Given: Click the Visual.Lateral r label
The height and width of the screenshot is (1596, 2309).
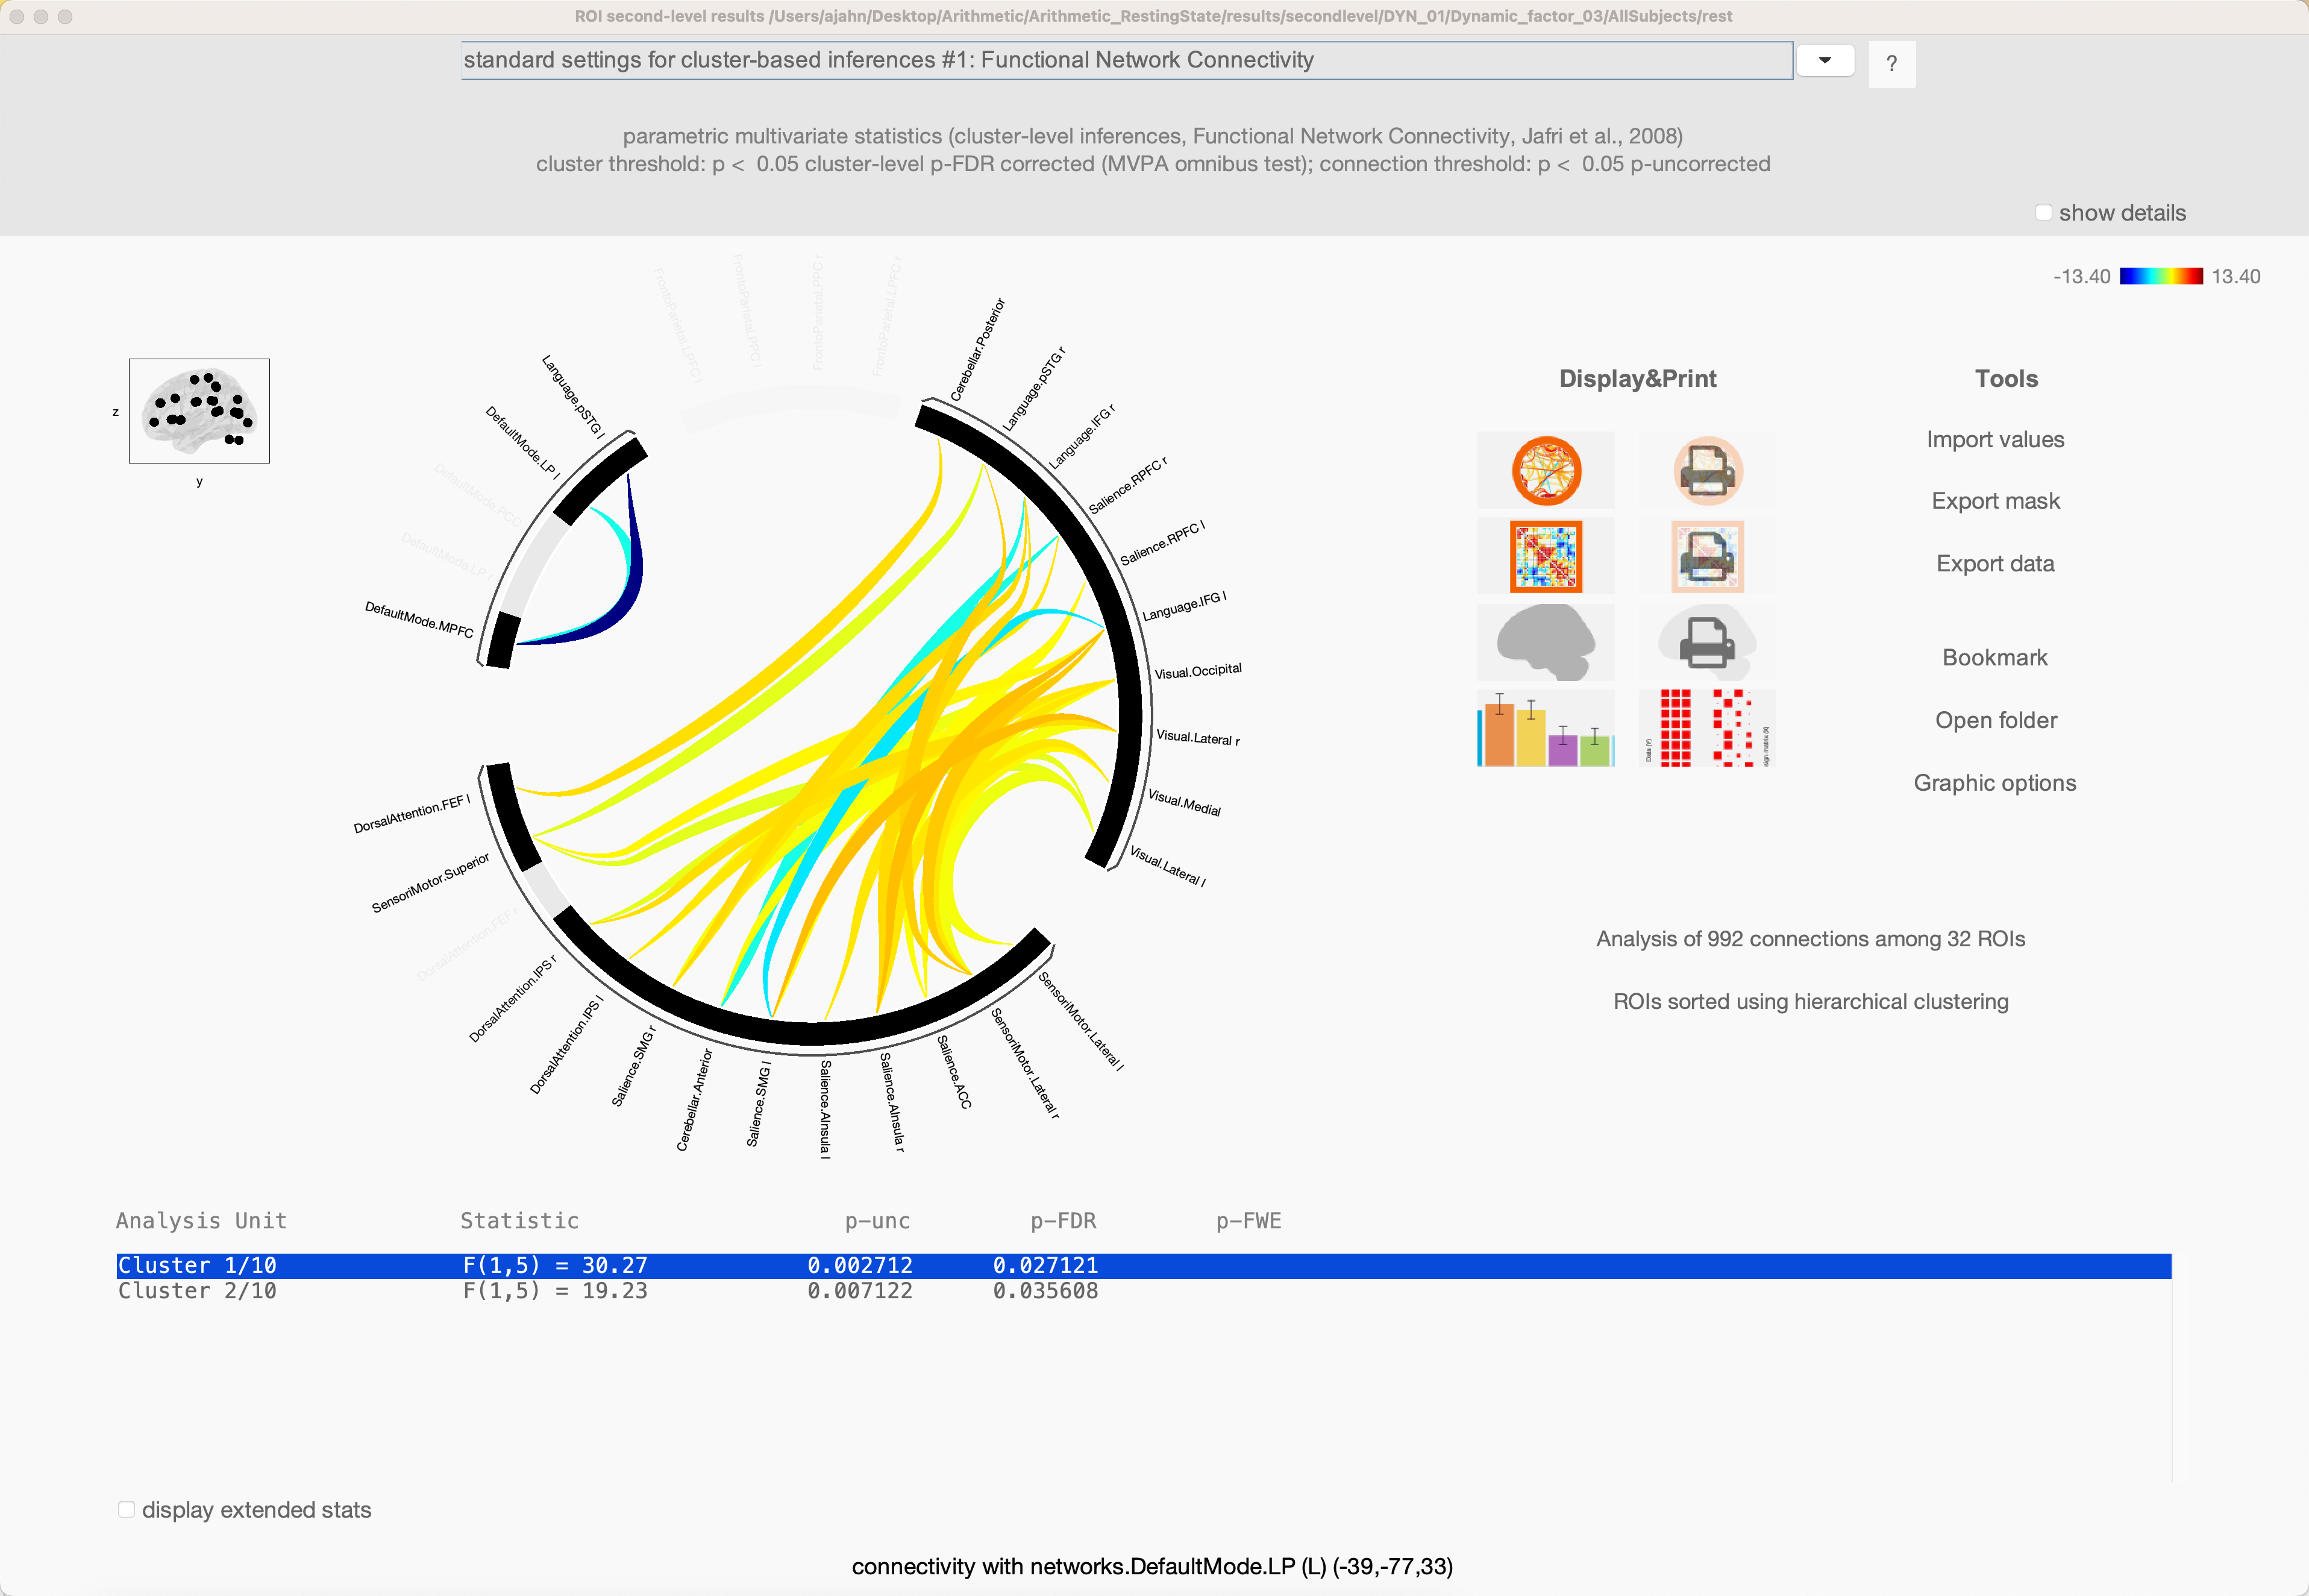Looking at the screenshot, I should [x=1197, y=738].
